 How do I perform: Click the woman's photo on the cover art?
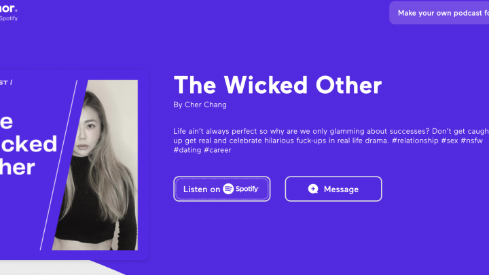coord(96,165)
